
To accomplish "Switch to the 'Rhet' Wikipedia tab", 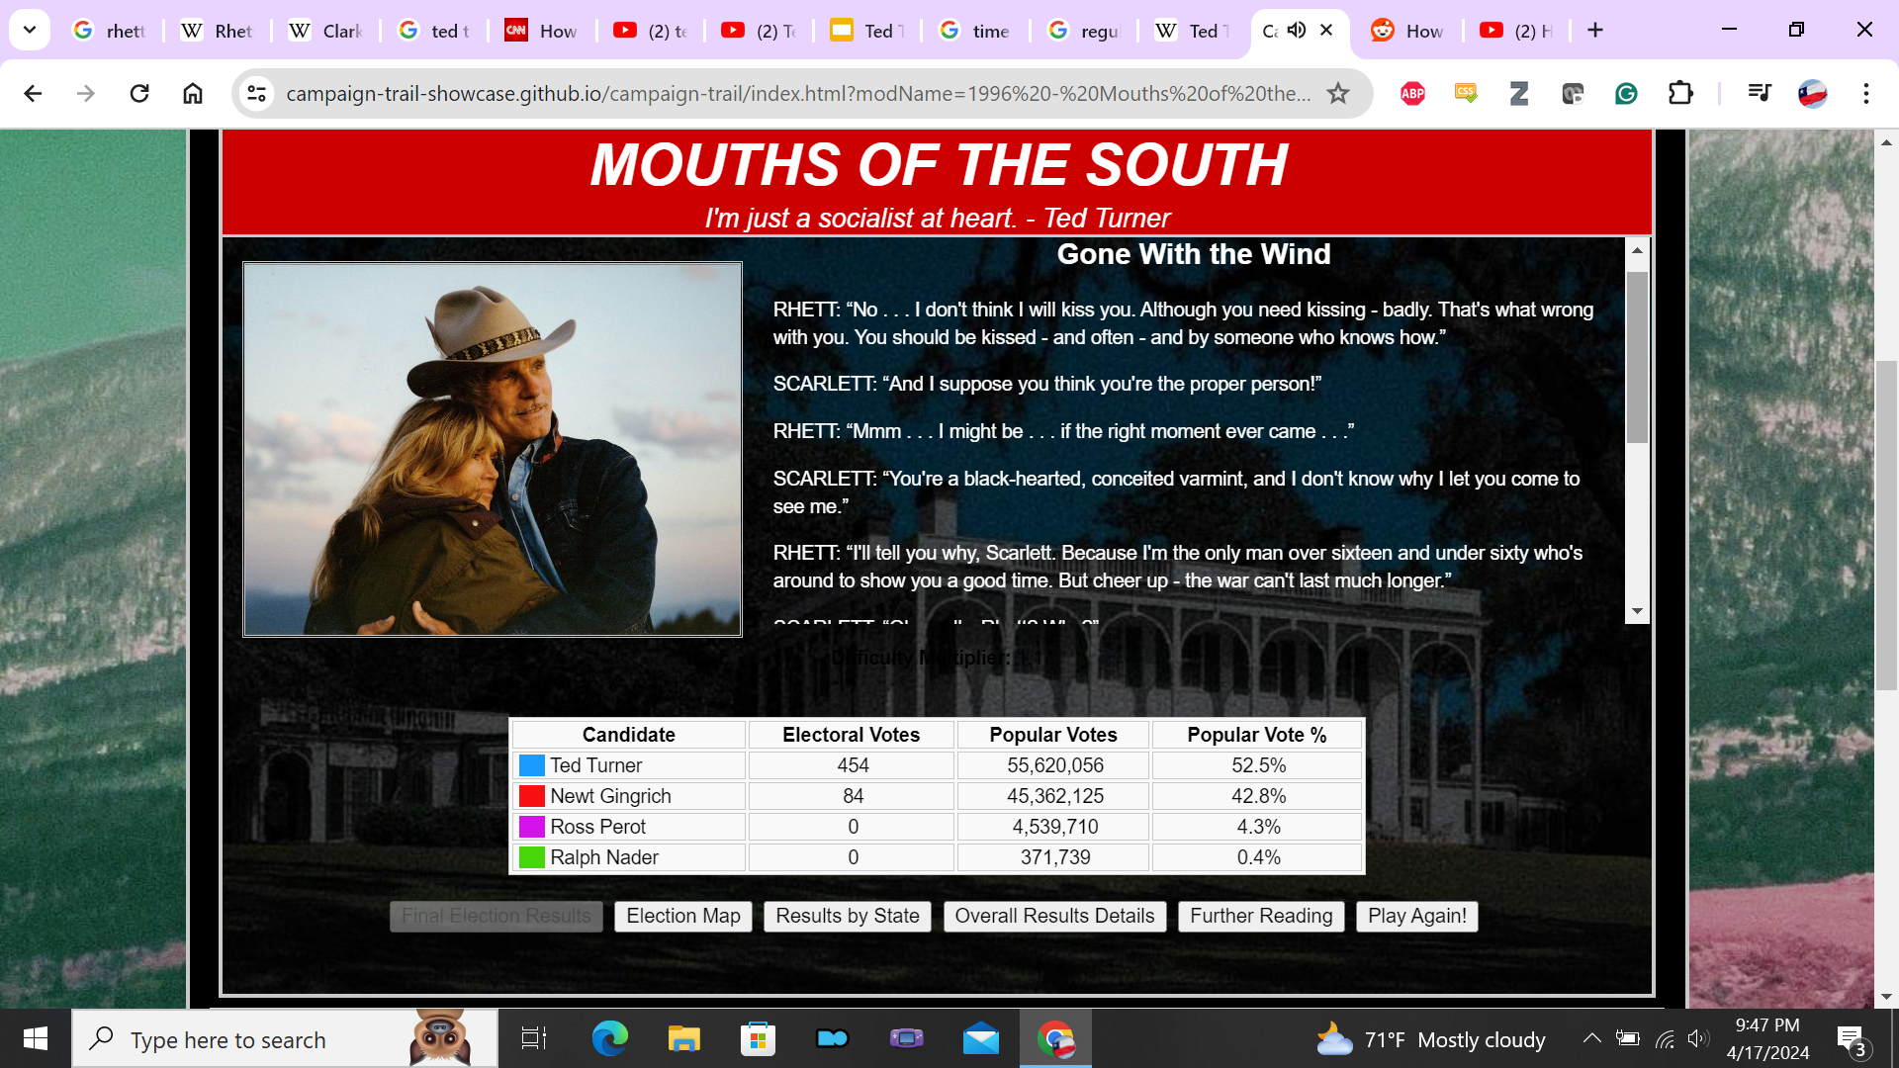I will [218, 31].
